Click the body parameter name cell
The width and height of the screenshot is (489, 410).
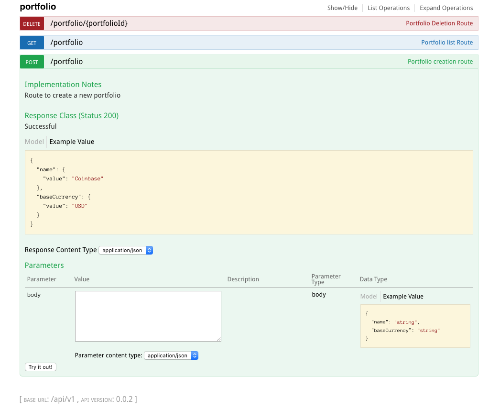click(x=33, y=295)
